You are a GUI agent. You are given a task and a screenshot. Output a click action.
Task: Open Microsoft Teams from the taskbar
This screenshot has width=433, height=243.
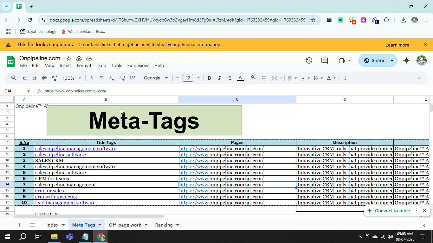(x=69, y=237)
